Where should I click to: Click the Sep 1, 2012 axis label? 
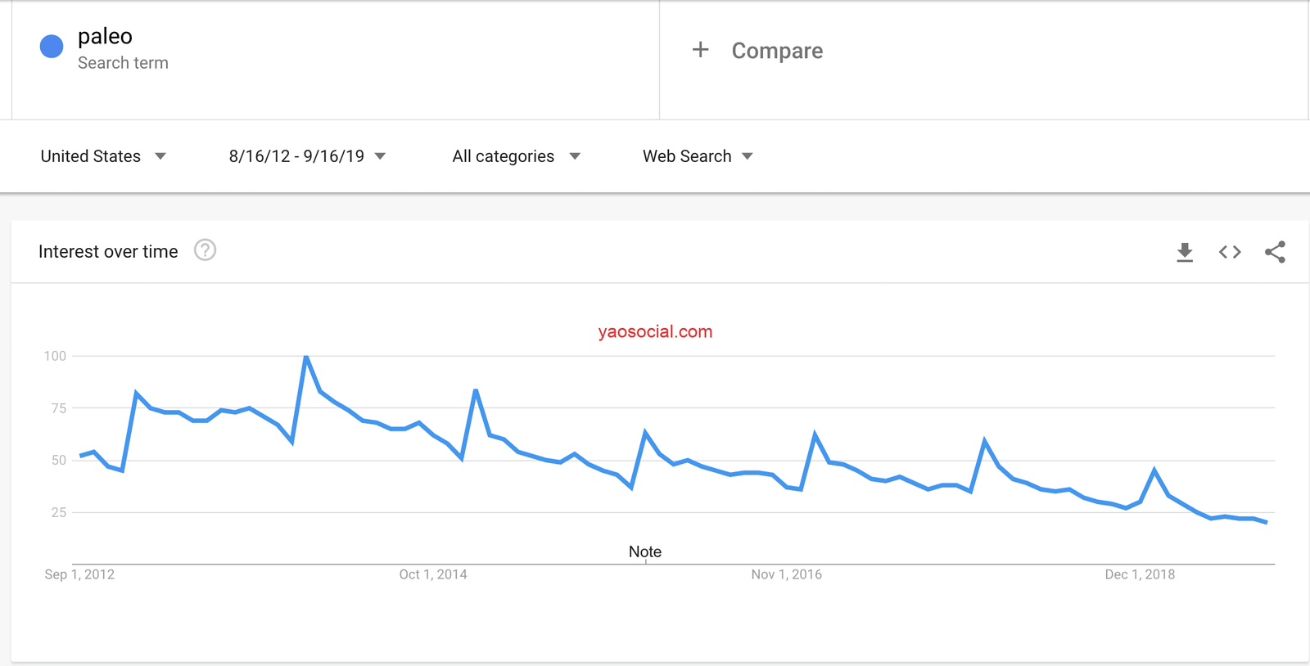tap(79, 574)
